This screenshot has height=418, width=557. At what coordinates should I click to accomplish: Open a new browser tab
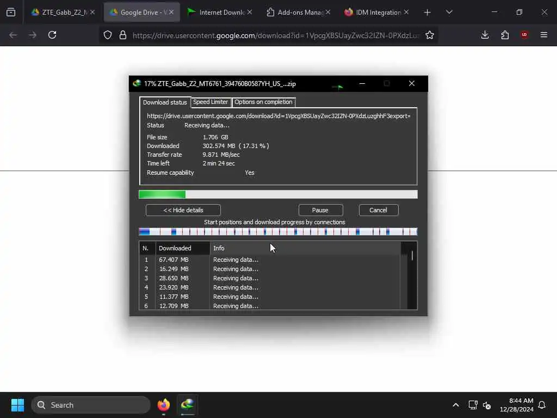coord(428,13)
